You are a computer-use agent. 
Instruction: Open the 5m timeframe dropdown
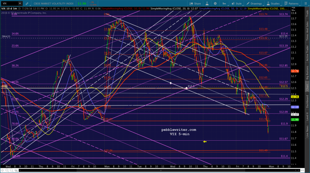tap(224, 4)
